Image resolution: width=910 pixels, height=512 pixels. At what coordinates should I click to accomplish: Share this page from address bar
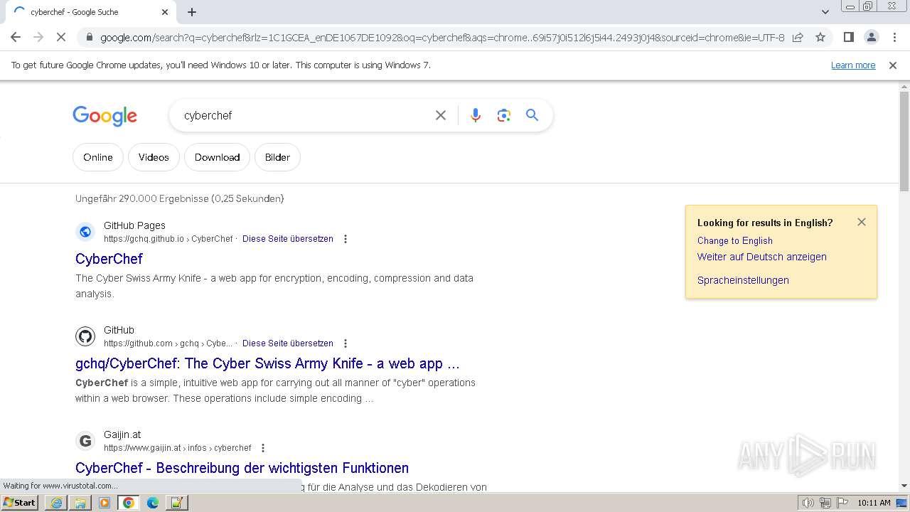tap(798, 37)
